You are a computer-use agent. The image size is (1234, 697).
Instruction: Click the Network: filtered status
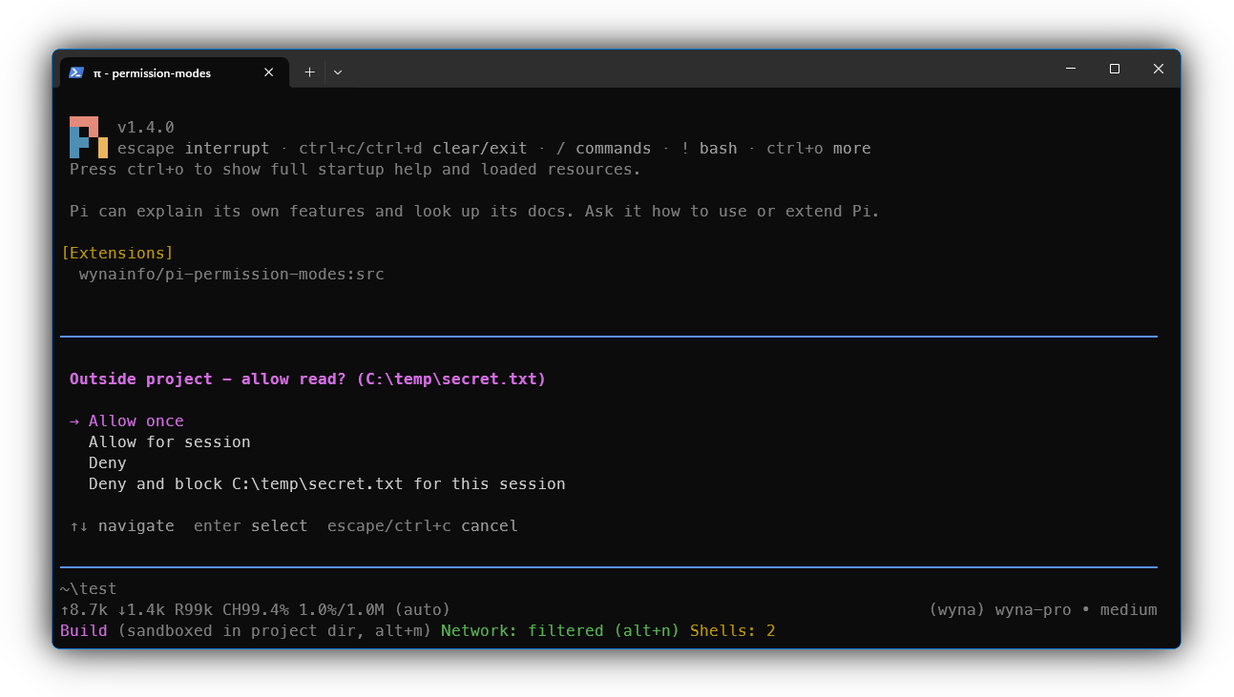click(x=522, y=631)
